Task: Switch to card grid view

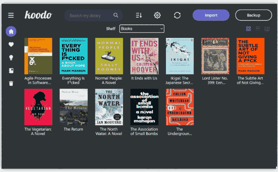Action: coord(249,29)
